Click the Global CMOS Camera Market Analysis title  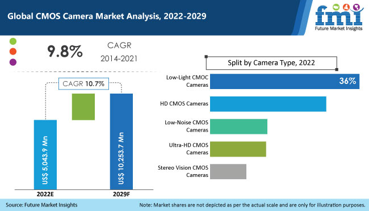[x=107, y=16]
